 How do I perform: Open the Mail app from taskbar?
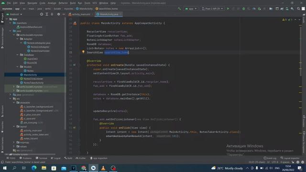click(x=64, y=168)
